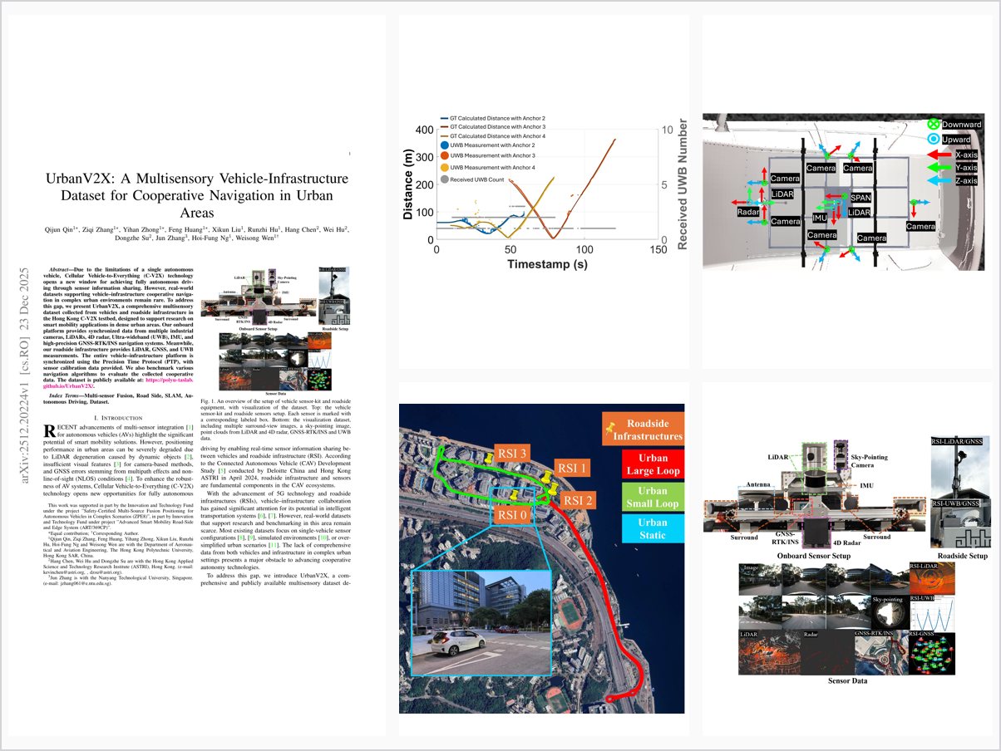Click the 'I. Introduction' section heading
This screenshot has width=1001, height=751.
click(119, 417)
